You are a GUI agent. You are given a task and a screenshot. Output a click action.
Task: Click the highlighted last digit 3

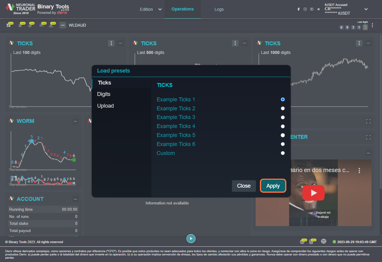365,27
